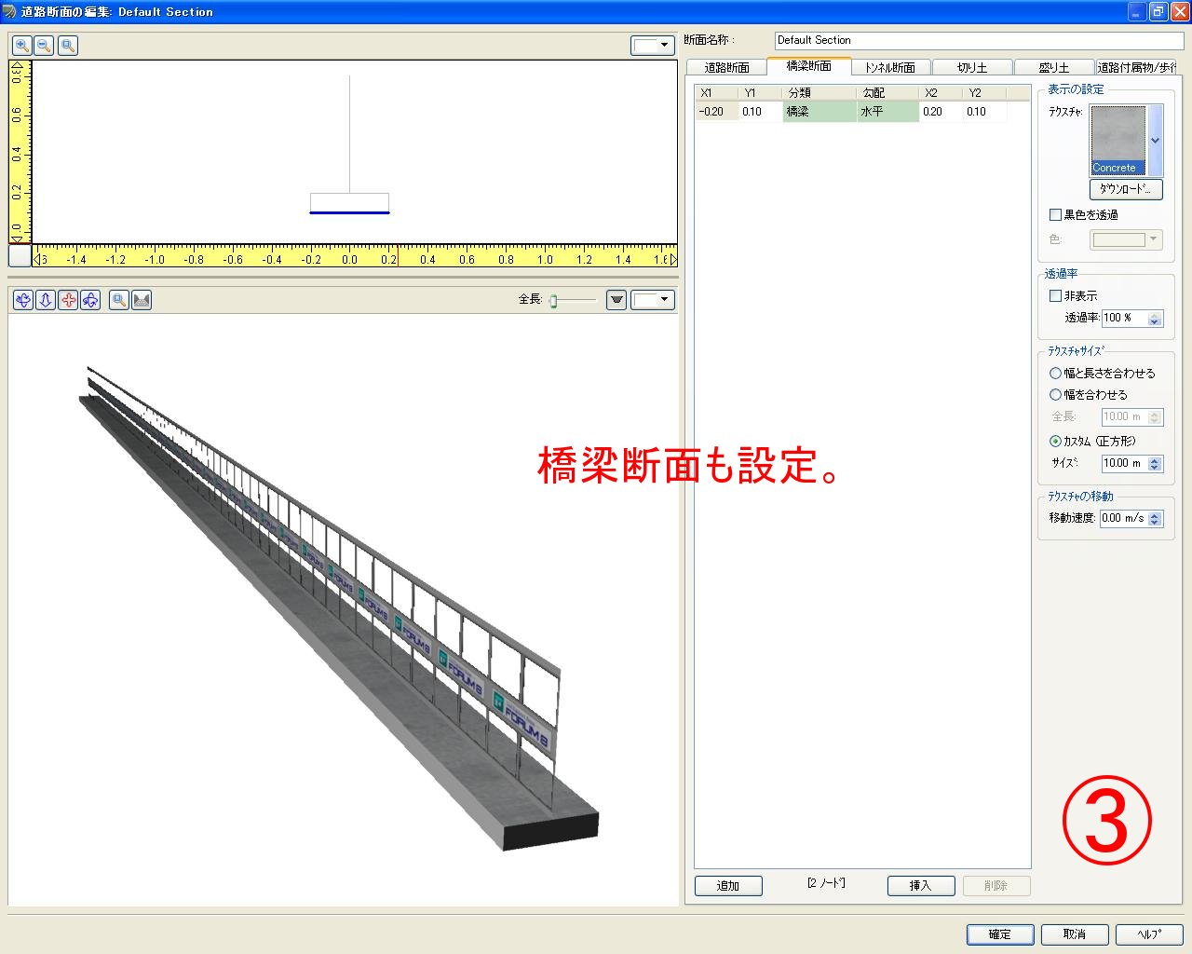Click the 勾配 column header
Screen dimensions: 1192x954
[x=887, y=93]
